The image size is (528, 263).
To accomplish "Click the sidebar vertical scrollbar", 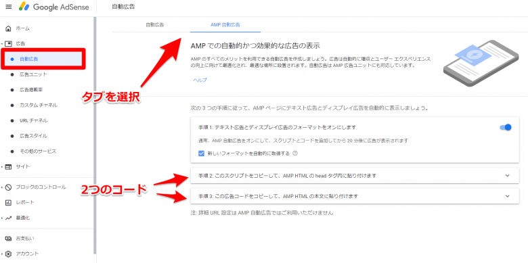I will (x=95, y=135).
